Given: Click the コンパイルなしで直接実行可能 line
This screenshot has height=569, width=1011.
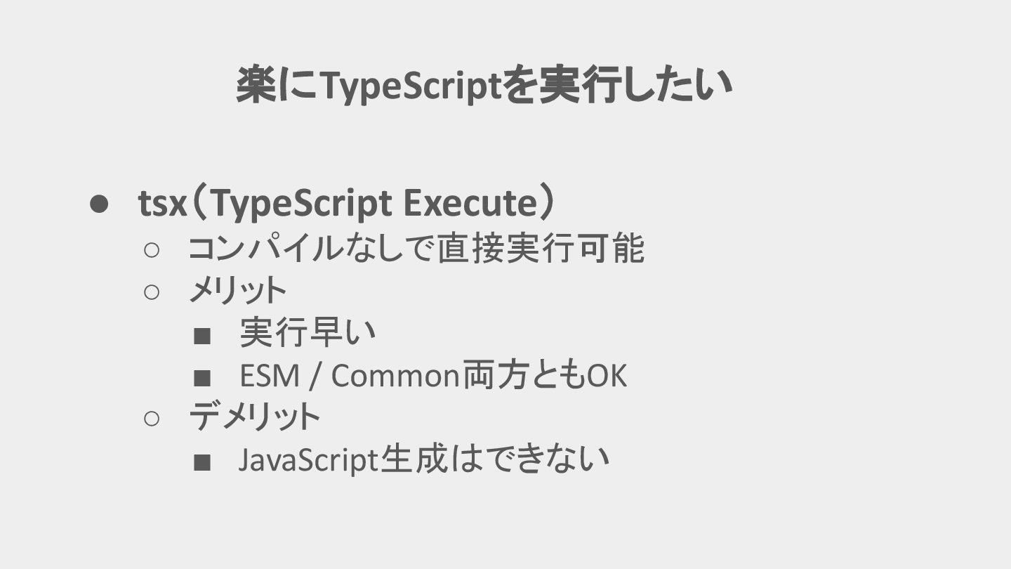Looking at the screenshot, I should pyautogui.click(x=416, y=248).
